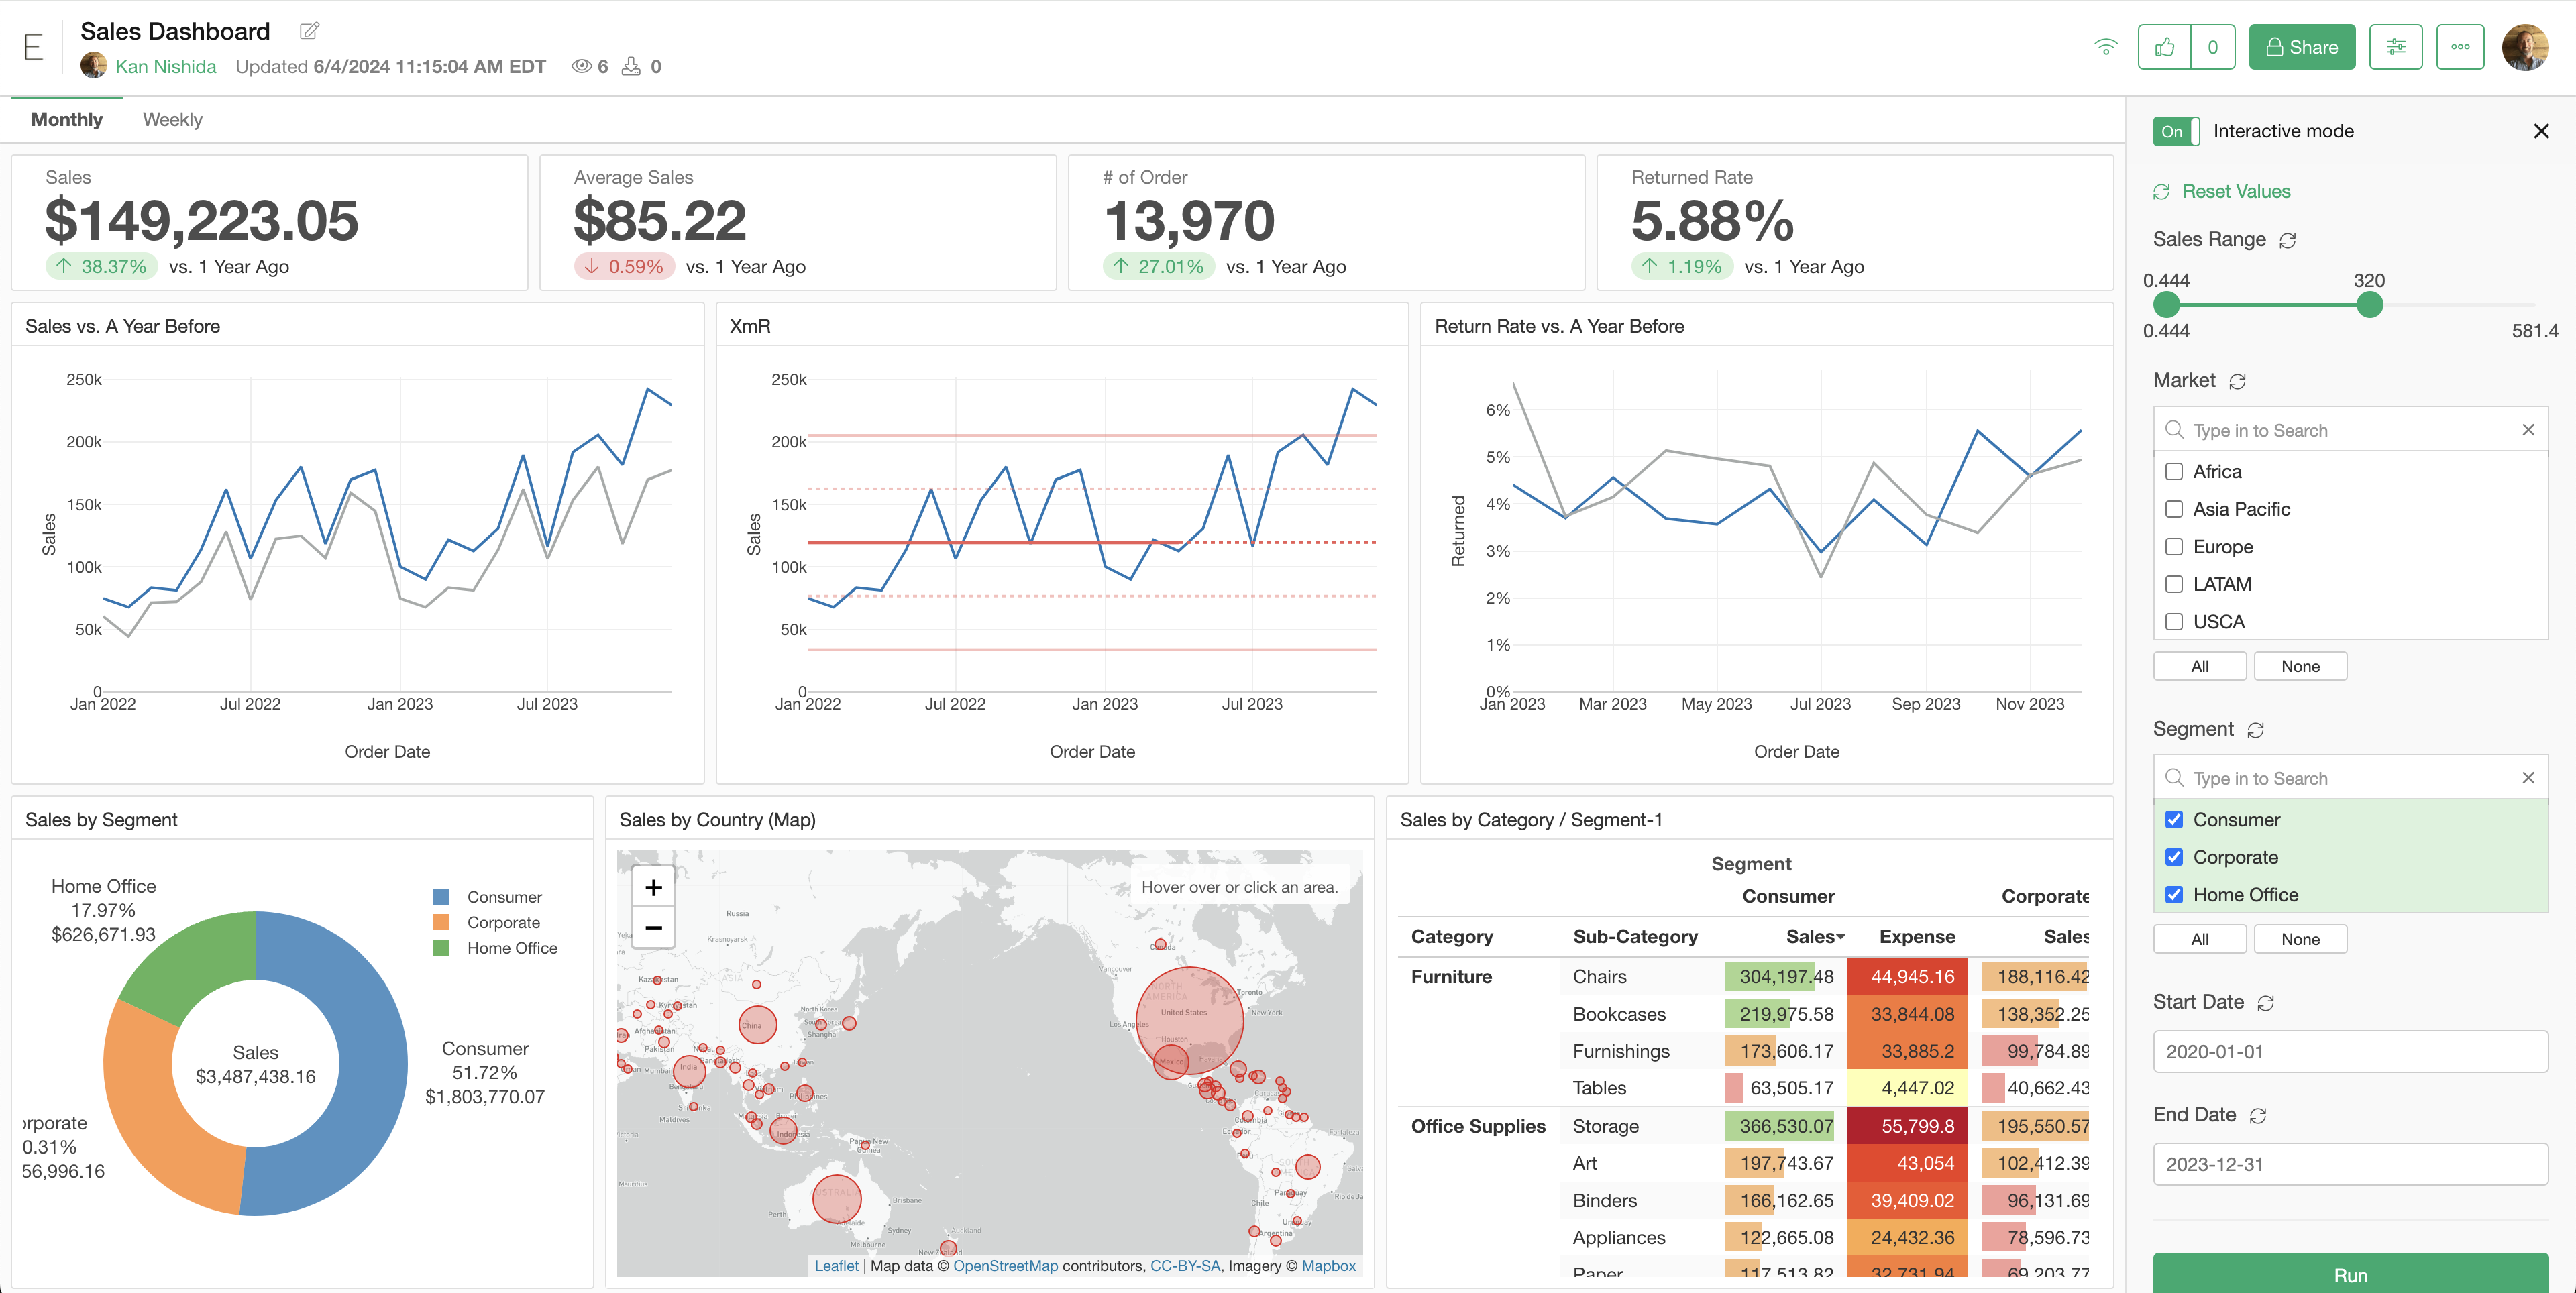Click the thumbs-up like icon
The width and height of the screenshot is (2576, 1293).
click(2164, 47)
